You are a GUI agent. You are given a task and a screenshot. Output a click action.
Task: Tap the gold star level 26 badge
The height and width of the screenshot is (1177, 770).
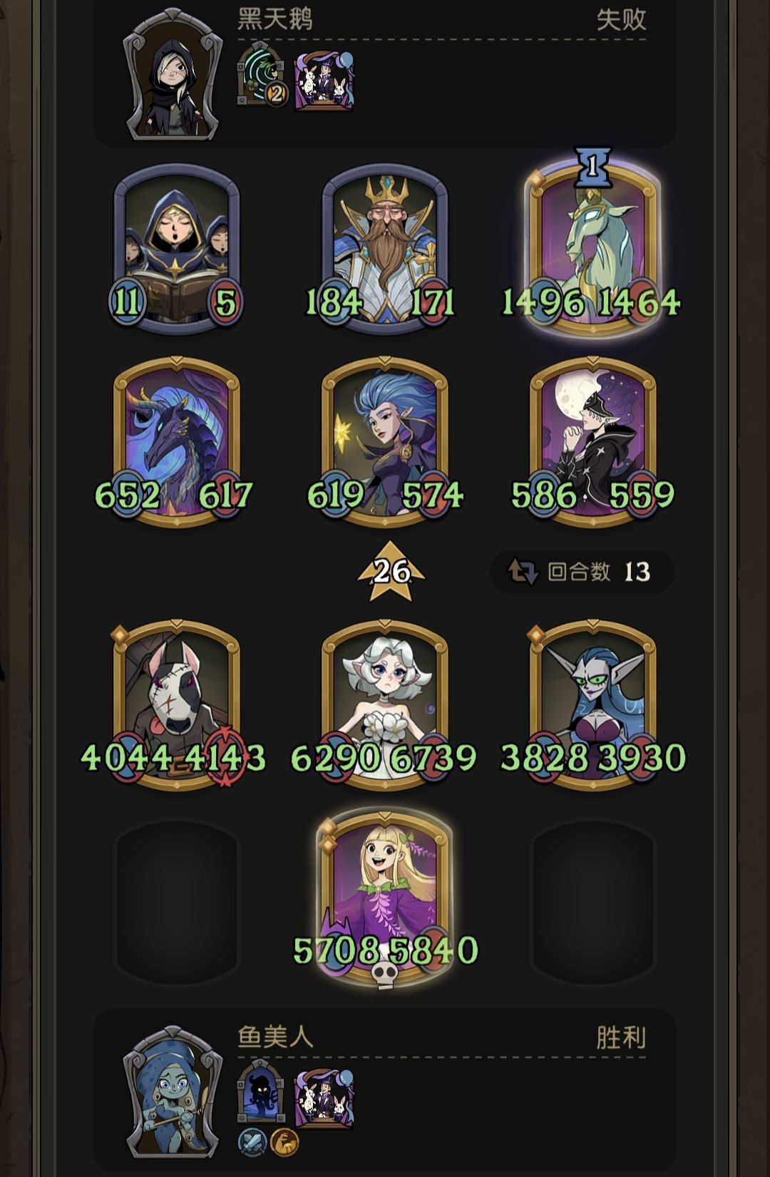[391, 571]
